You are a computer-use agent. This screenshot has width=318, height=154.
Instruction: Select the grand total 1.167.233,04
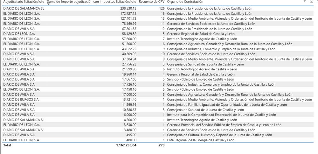coord(126,145)
